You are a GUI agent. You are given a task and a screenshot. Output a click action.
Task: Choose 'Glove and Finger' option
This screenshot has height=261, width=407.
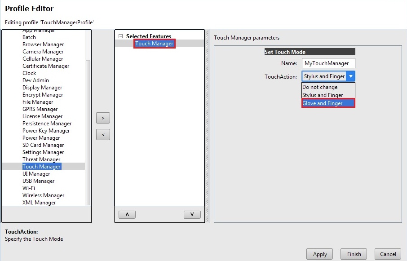pyautogui.click(x=328, y=103)
